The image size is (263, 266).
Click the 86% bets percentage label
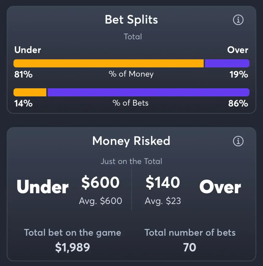pyautogui.click(x=238, y=103)
